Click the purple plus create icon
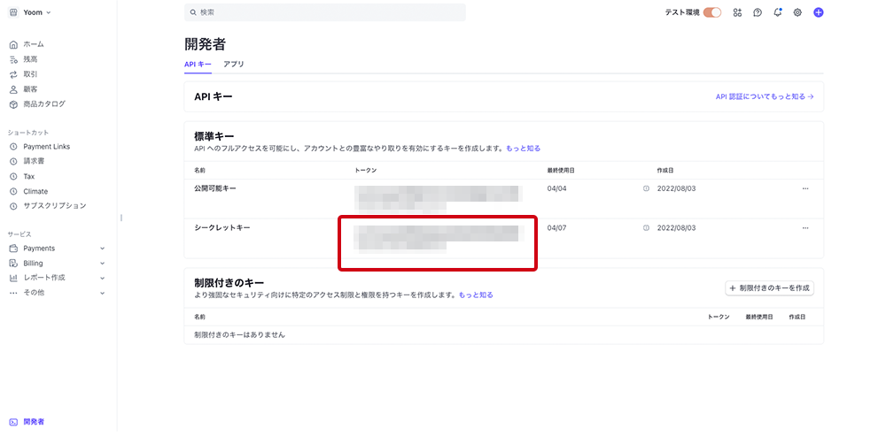Viewport: 886px width, 444px height. [x=818, y=12]
